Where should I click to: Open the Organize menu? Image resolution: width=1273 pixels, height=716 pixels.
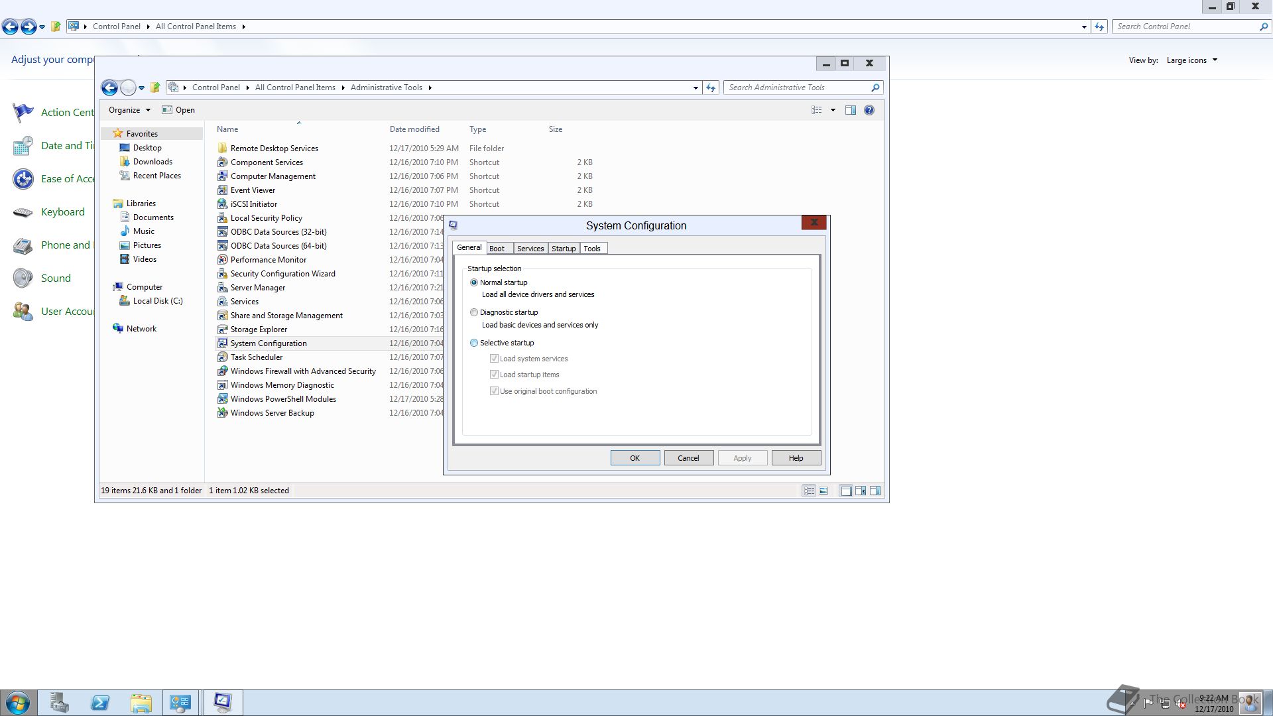129,110
